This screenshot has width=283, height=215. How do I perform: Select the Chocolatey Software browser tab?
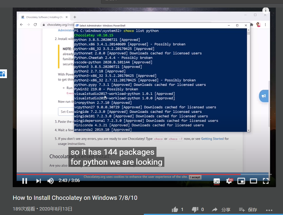44,17
